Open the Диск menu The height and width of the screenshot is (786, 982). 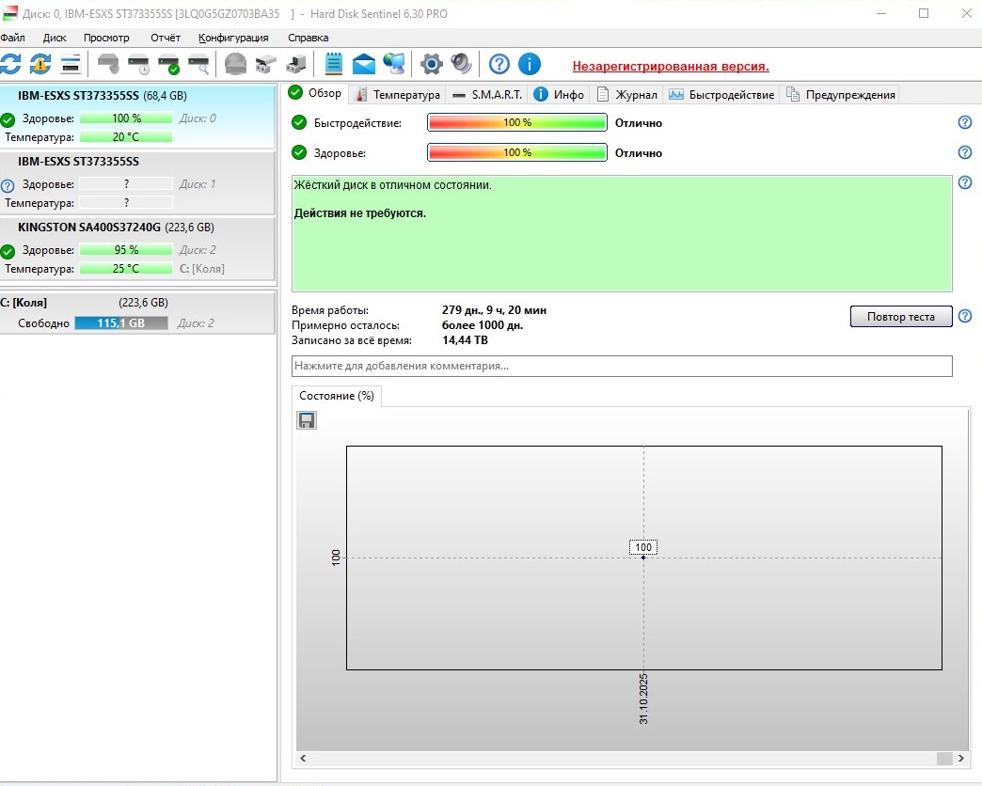[55, 38]
